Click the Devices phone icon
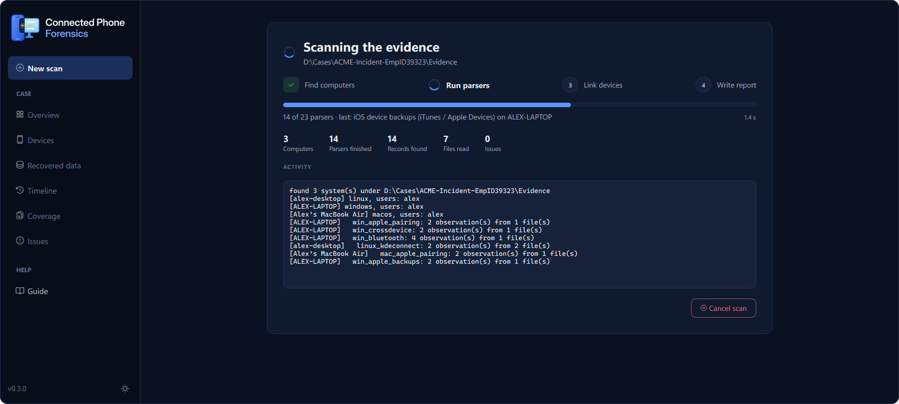Image resolution: width=899 pixels, height=404 pixels. [20, 140]
